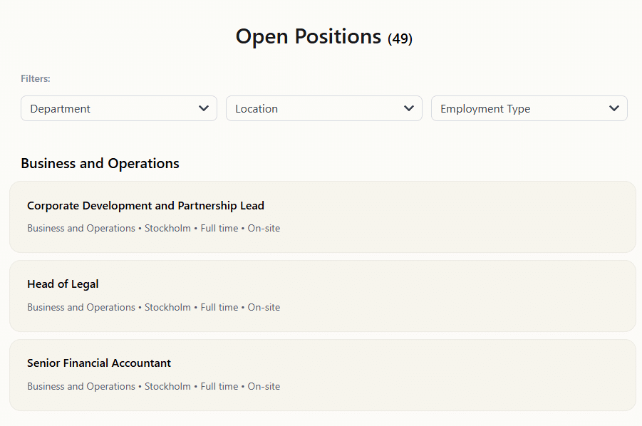
Task: Click details line under Head of Legal
Action: click(x=153, y=308)
